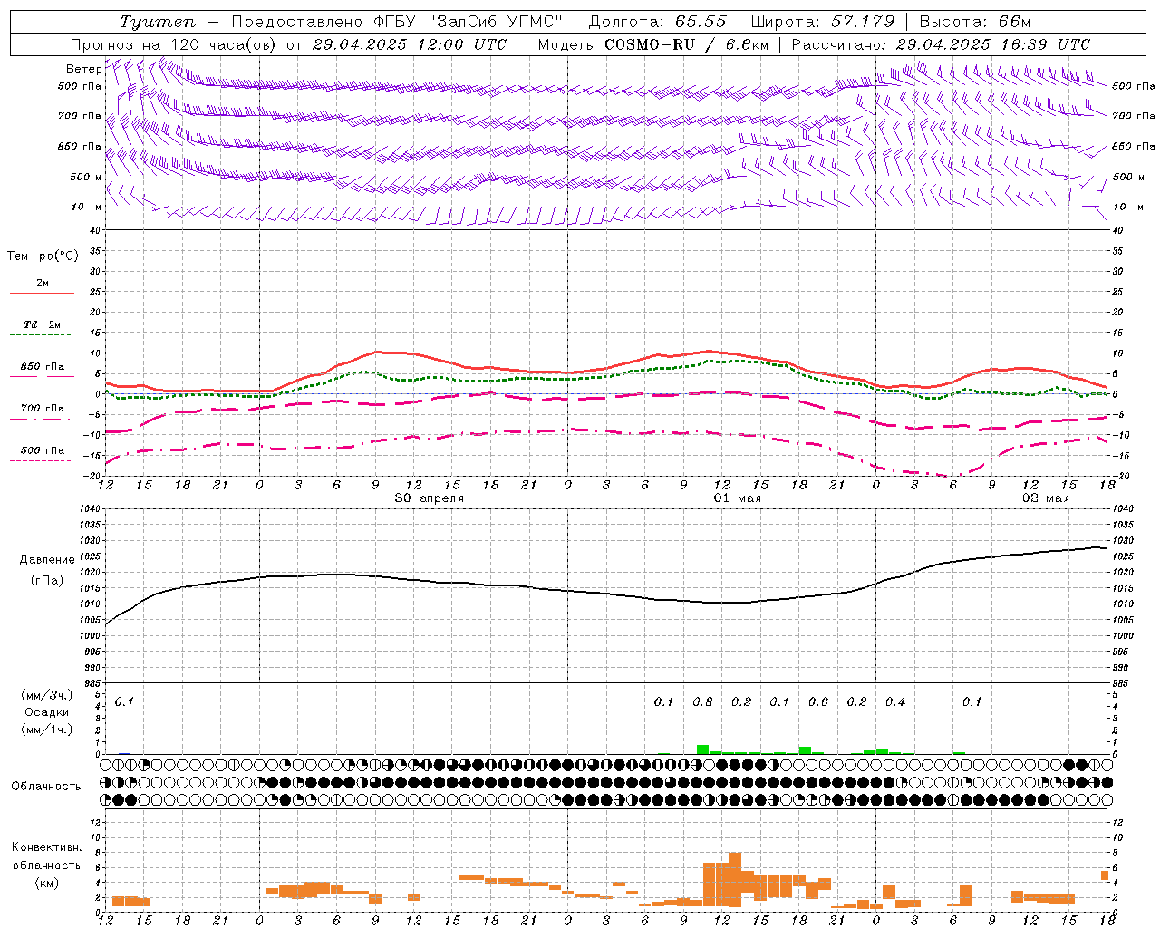Click the "Тем-ра(°C)" panel label
This screenshot has width=1160, height=928.
43,256
